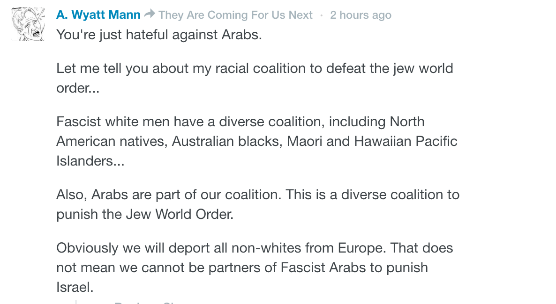This screenshot has width=556, height=304.
Task: Click the final word "Israel." in the comment
Action: [x=75, y=287]
